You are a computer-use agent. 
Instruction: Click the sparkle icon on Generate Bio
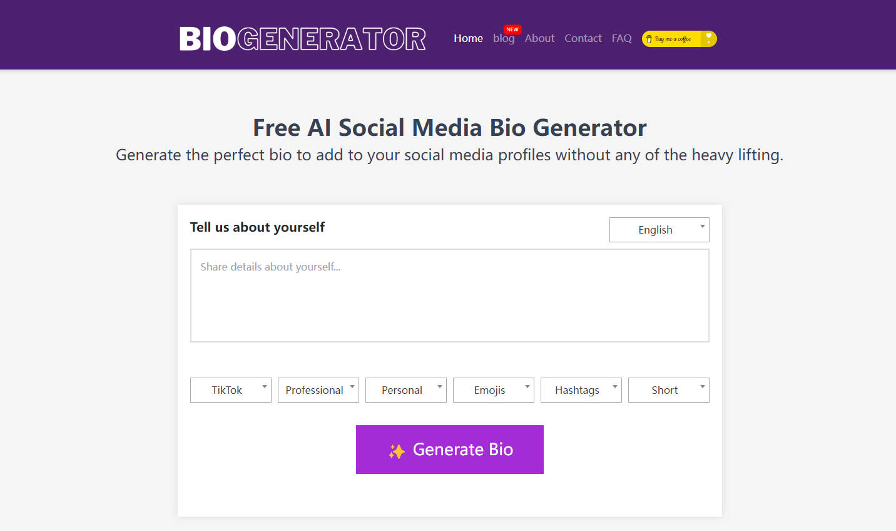pos(397,450)
